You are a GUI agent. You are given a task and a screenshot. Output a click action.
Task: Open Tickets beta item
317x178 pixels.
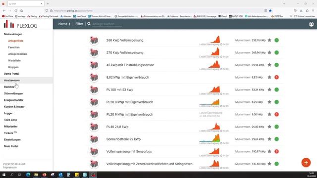(x=10, y=133)
